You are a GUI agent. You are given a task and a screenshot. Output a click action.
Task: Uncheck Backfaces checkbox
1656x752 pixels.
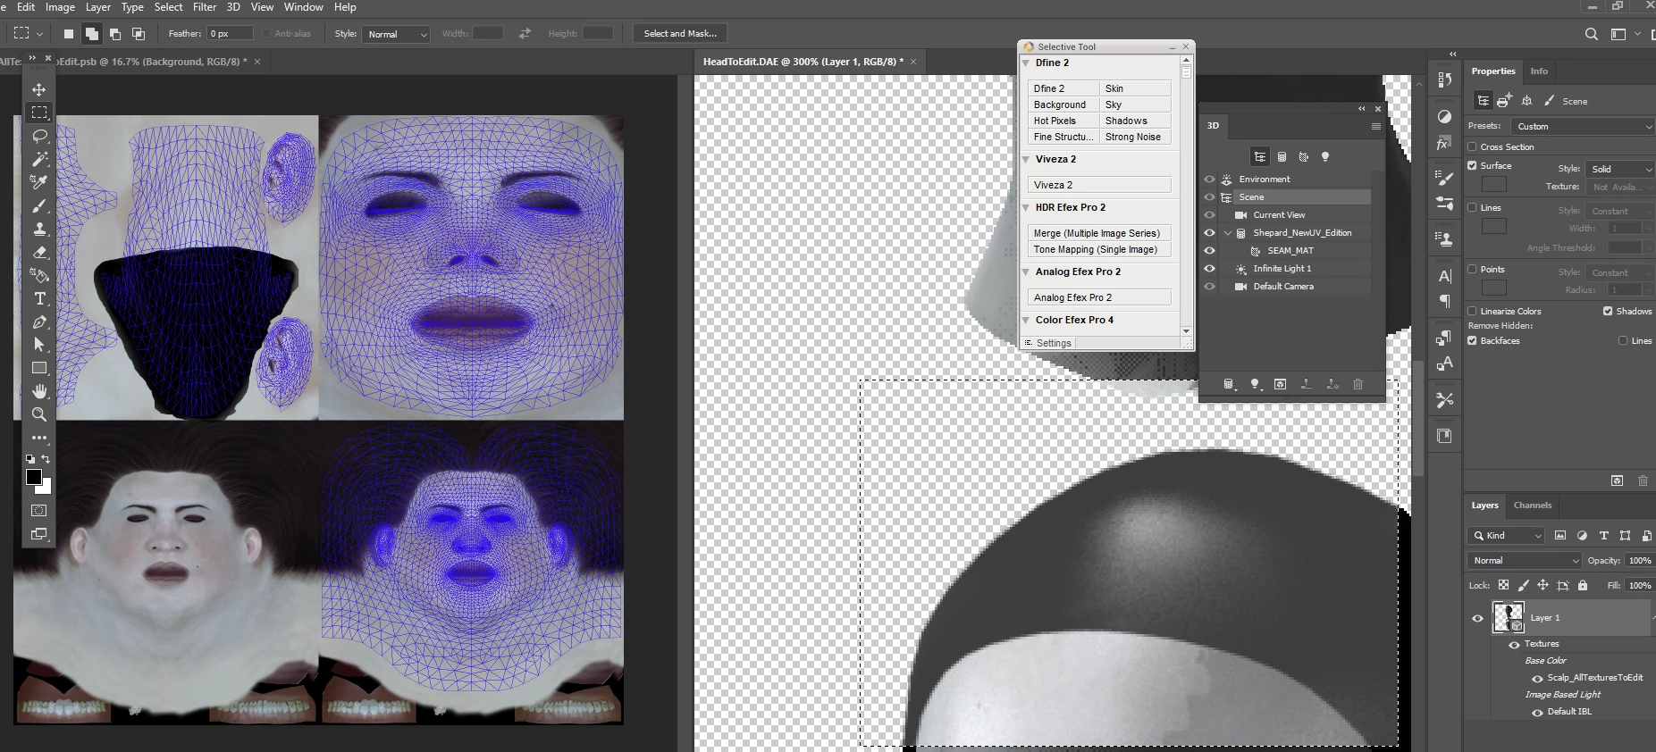pyautogui.click(x=1472, y=340)
